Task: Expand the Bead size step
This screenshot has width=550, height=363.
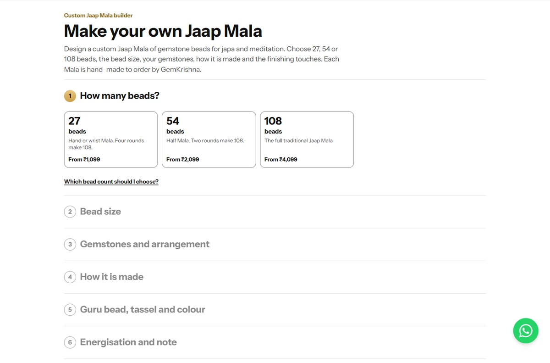Action: tap(275, 212)
